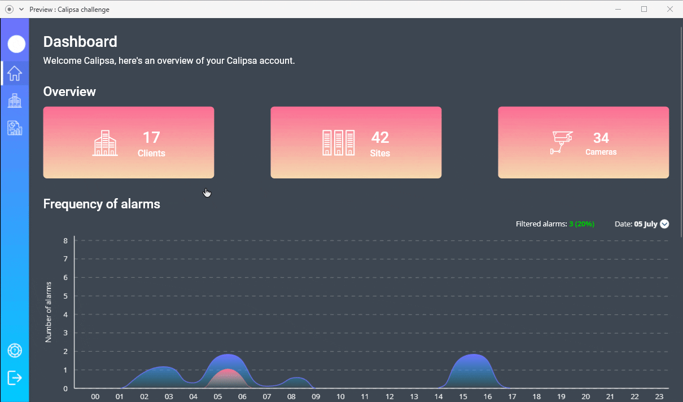Image resolution: width=683 pixels, height=402 pixels.
Task: Click the number "42" on the Sites card
Action: (380, 138)
